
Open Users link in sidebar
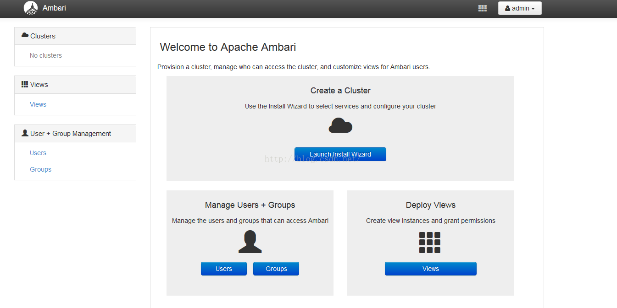point(38,153)
